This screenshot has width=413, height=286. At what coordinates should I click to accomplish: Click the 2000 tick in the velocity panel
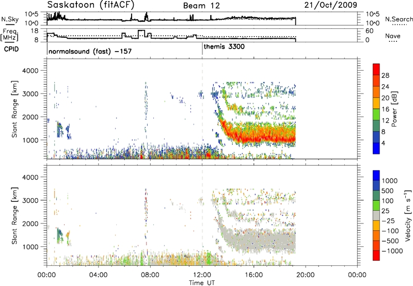click(x=30, y=224)
